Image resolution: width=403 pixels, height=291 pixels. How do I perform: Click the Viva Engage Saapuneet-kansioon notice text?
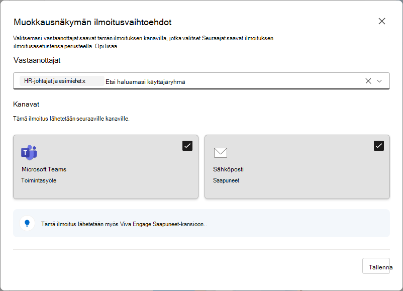(123, 224)
